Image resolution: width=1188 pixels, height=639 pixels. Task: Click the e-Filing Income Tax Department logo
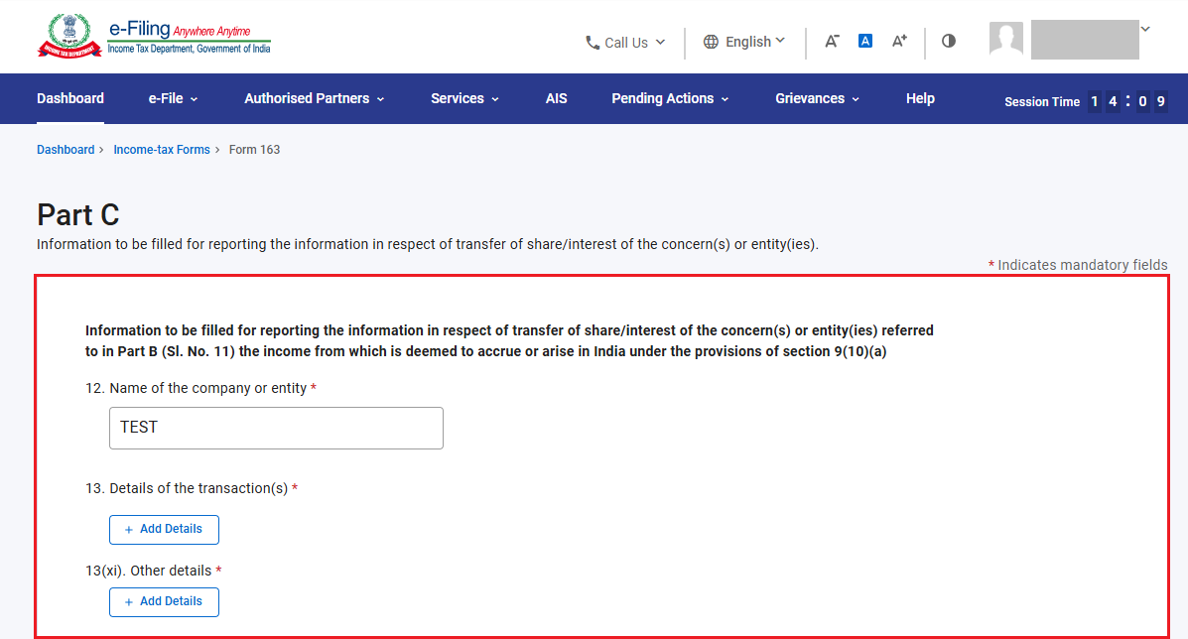pyautogui.click(x=154, y=37)
